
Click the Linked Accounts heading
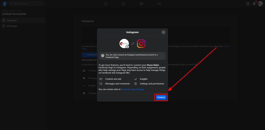(14, 14)
